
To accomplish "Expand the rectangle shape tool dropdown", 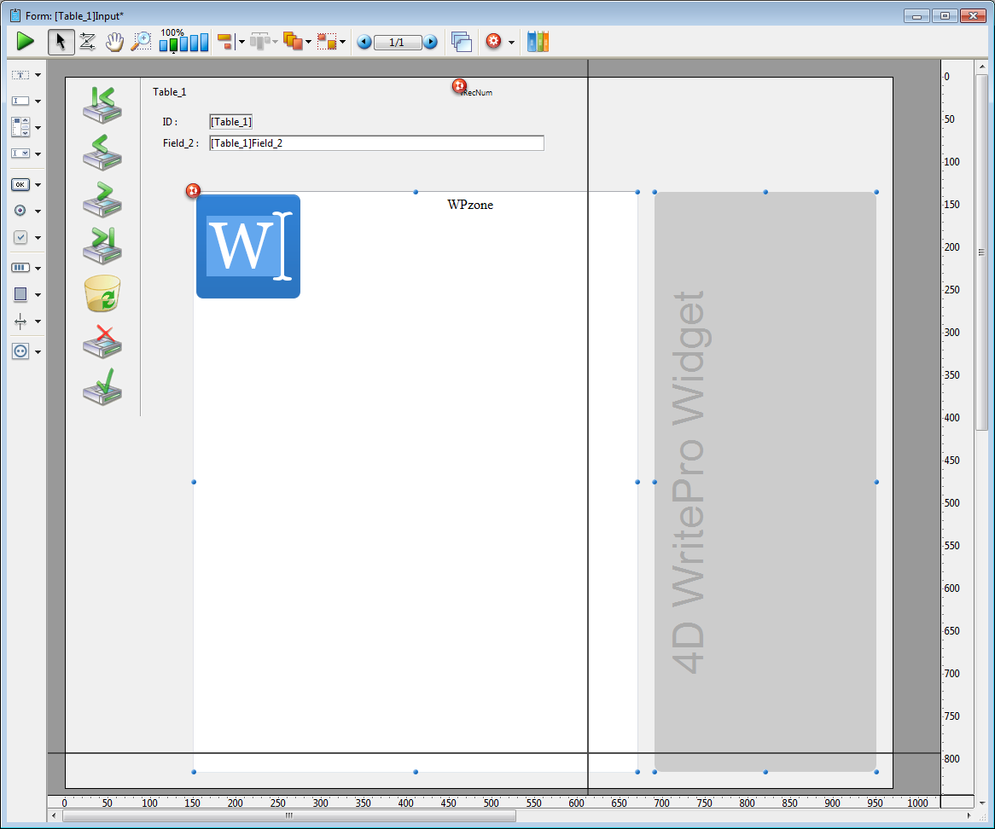I will point(38,295).
